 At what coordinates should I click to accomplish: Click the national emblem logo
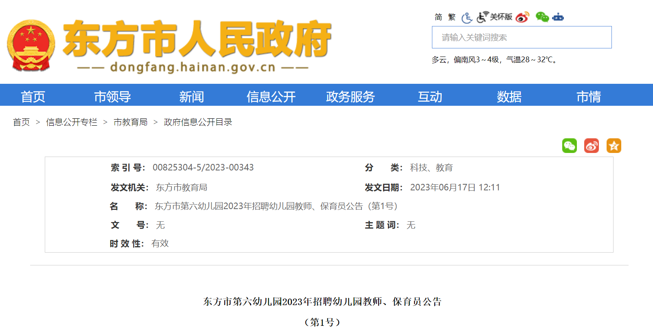[x=31, y=46]
